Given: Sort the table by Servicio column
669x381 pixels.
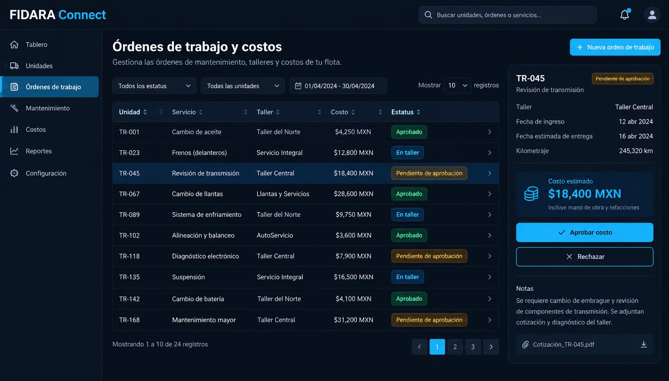Looking at the screenshot, I should click(187, 112).
